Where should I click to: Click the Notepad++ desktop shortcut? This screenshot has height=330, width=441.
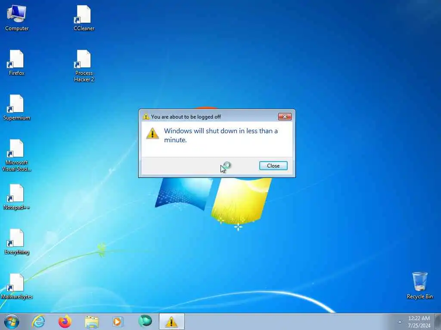point(17,197)
